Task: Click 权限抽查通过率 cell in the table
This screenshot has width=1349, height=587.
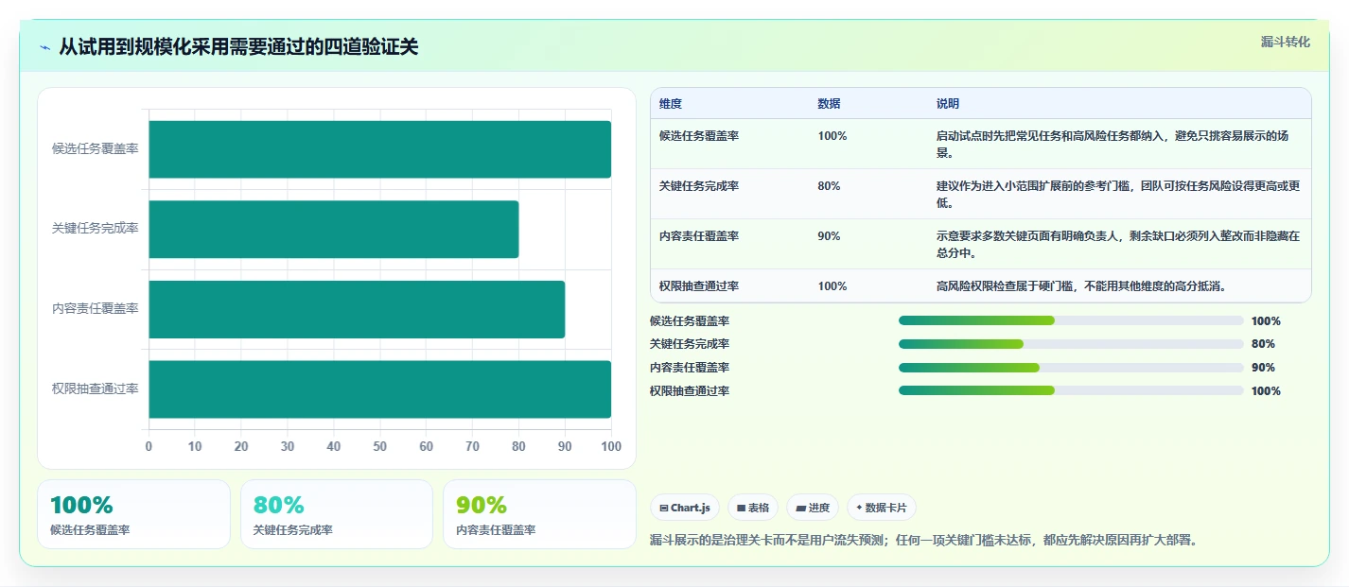Action: [699, 286]
